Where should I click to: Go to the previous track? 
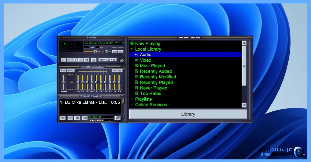point(63,60)
